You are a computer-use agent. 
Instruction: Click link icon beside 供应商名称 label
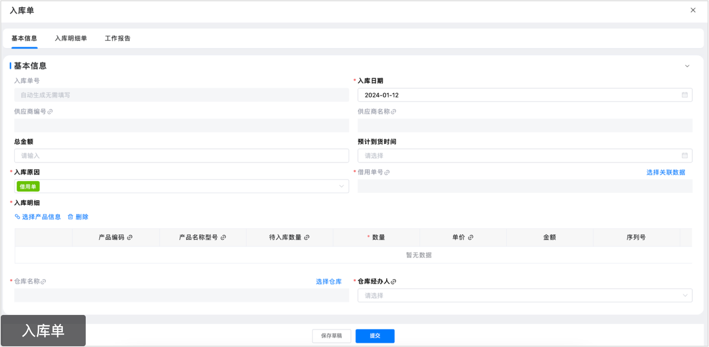(x=393, y=112)
